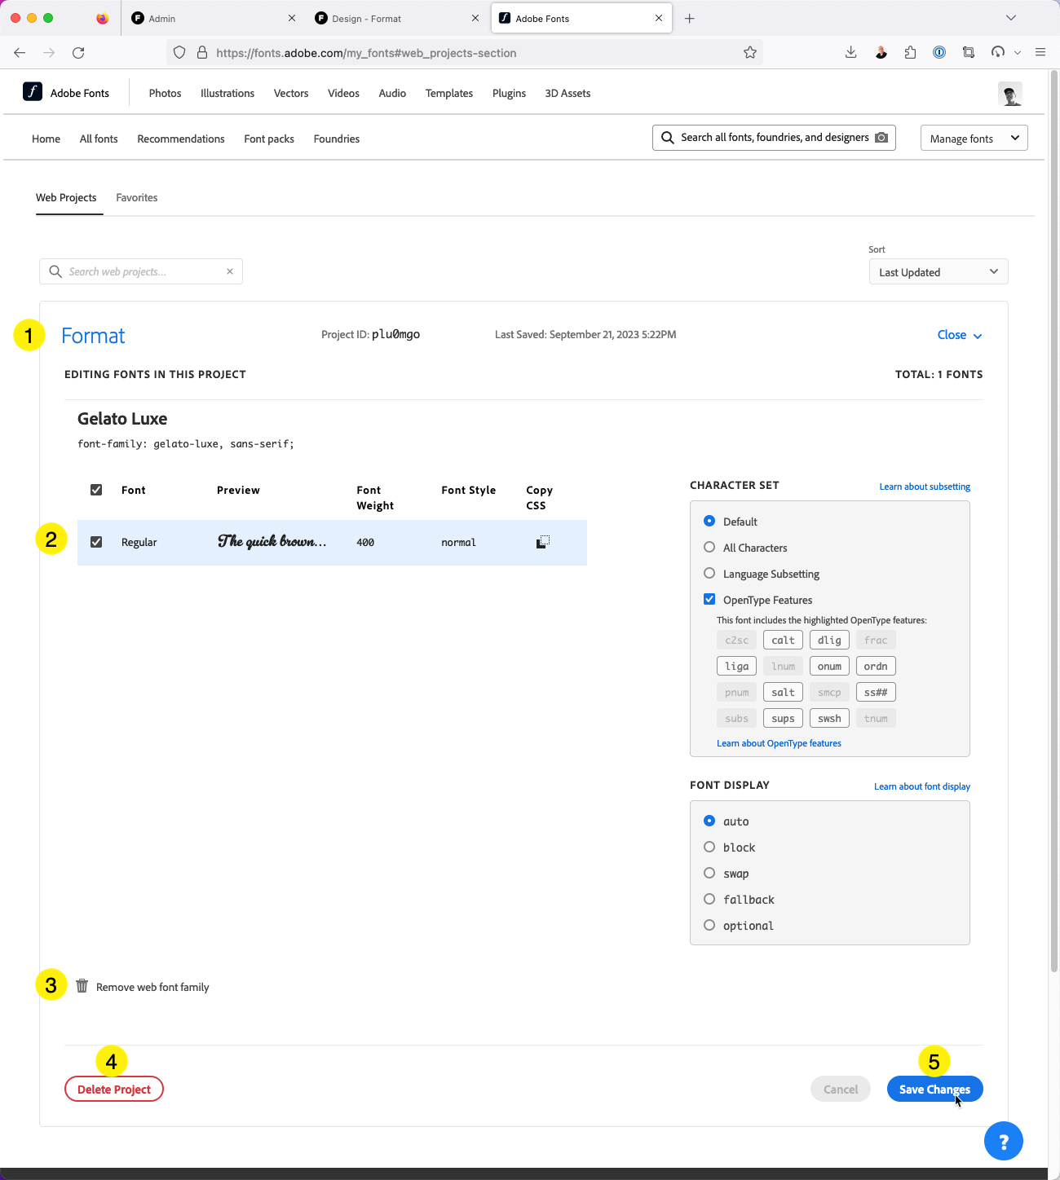Toggle the select-all Font header checkbox
Screen dimensions: 1060x1180
click(96, 490)
